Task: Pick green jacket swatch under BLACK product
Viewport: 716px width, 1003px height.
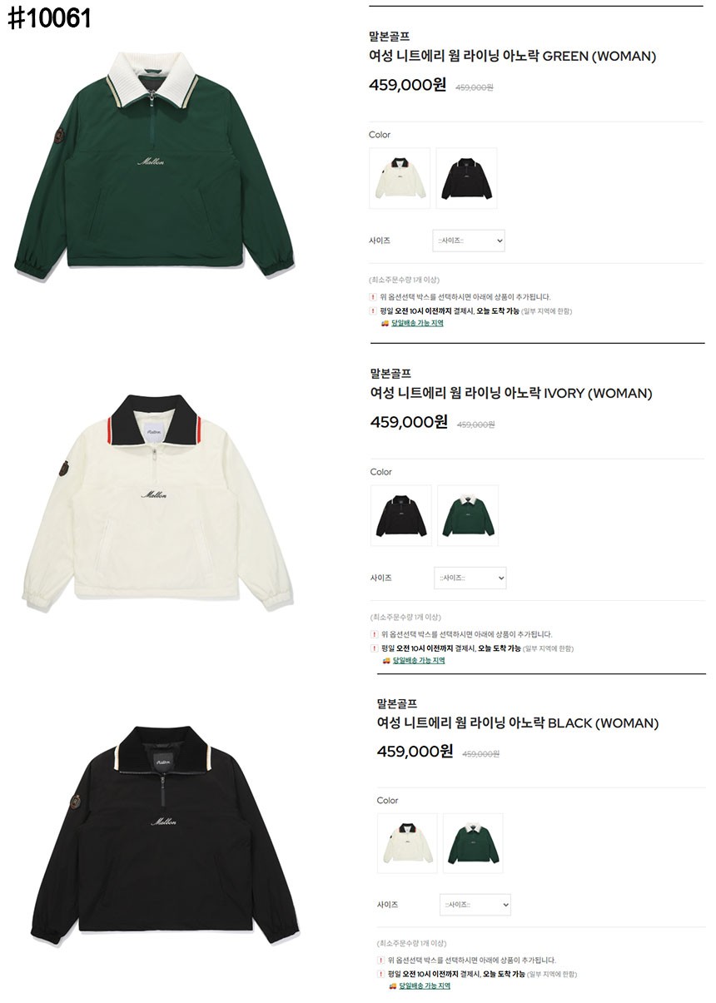Action: click(473, 843)
